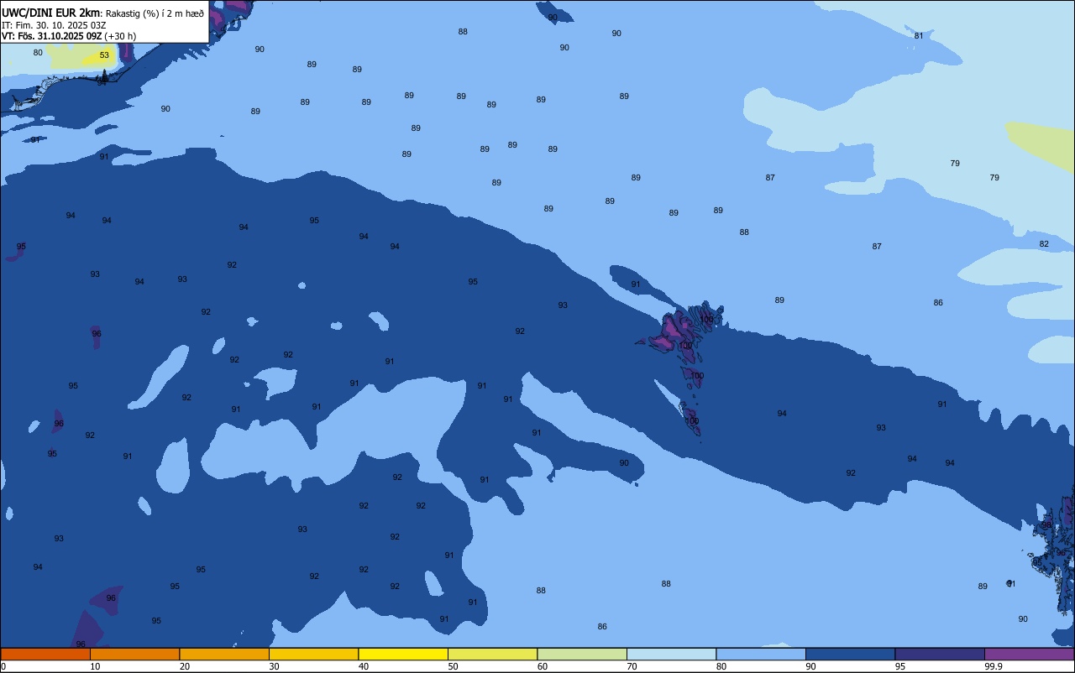
Task: Click the legend scale label '30'
Action: [x=274, y=666]
